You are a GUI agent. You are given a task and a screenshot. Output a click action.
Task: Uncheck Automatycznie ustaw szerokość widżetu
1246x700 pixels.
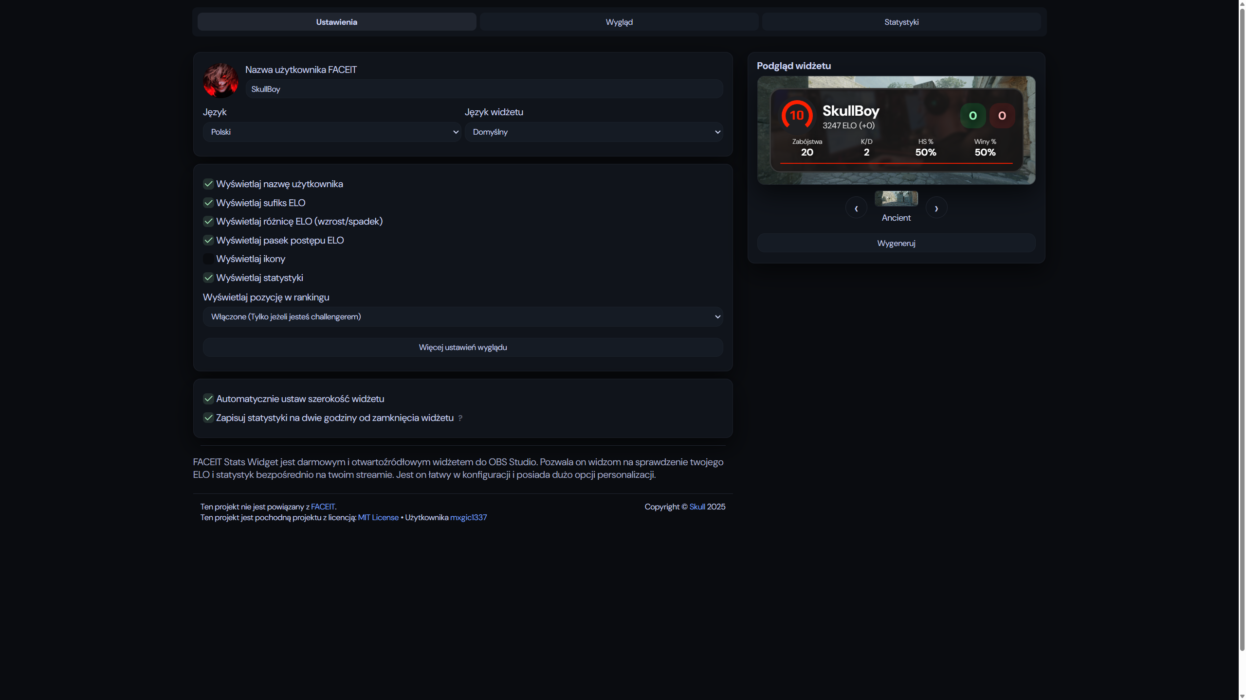(x=208, y=399)
